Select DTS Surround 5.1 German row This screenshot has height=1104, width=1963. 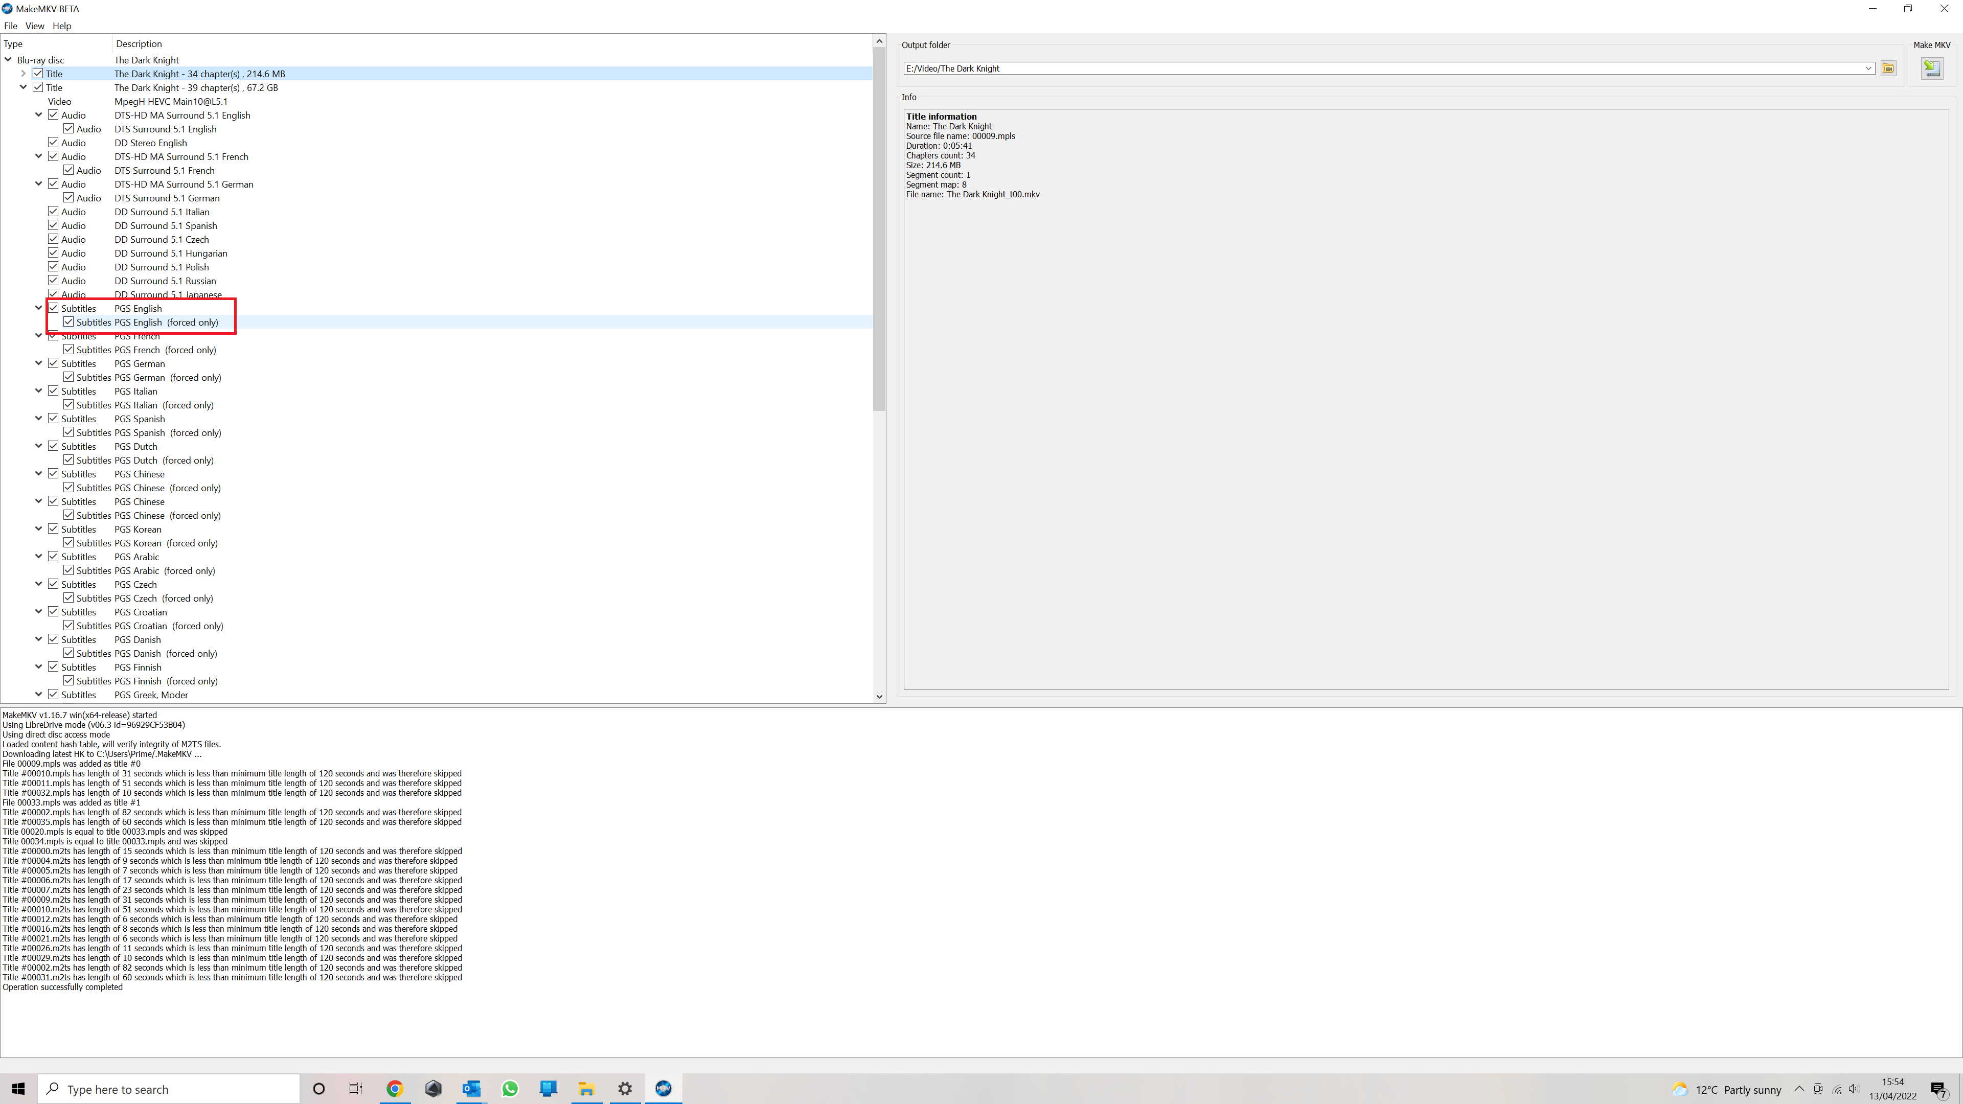click(x=437, y=198)
